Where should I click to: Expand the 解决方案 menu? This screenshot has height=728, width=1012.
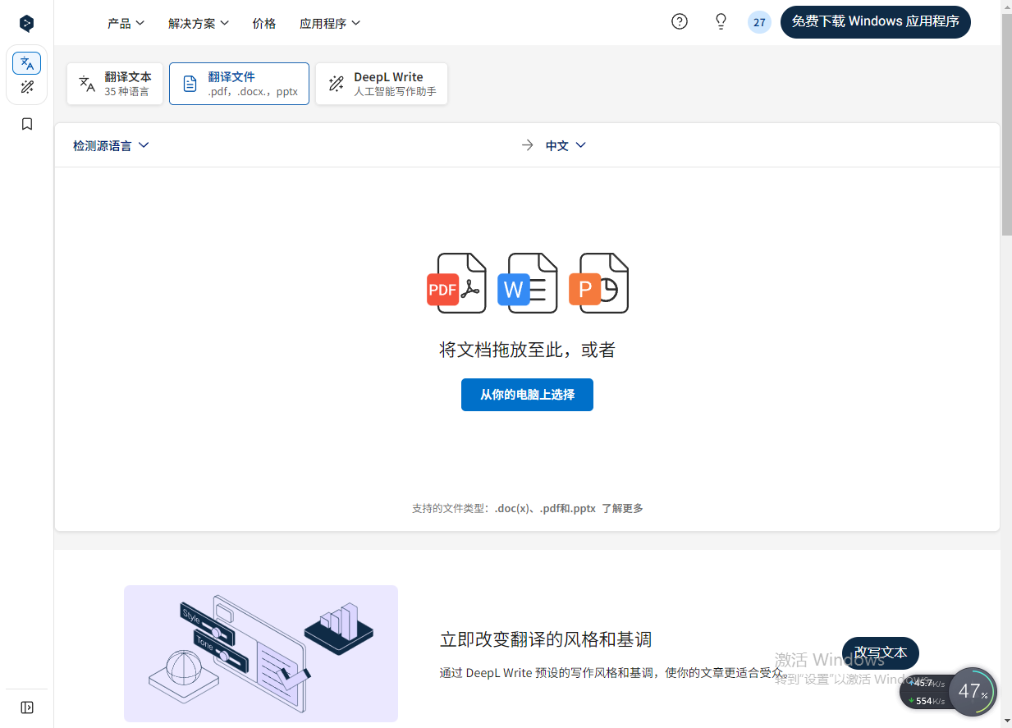pyautogui.click(x=199, y=23)
